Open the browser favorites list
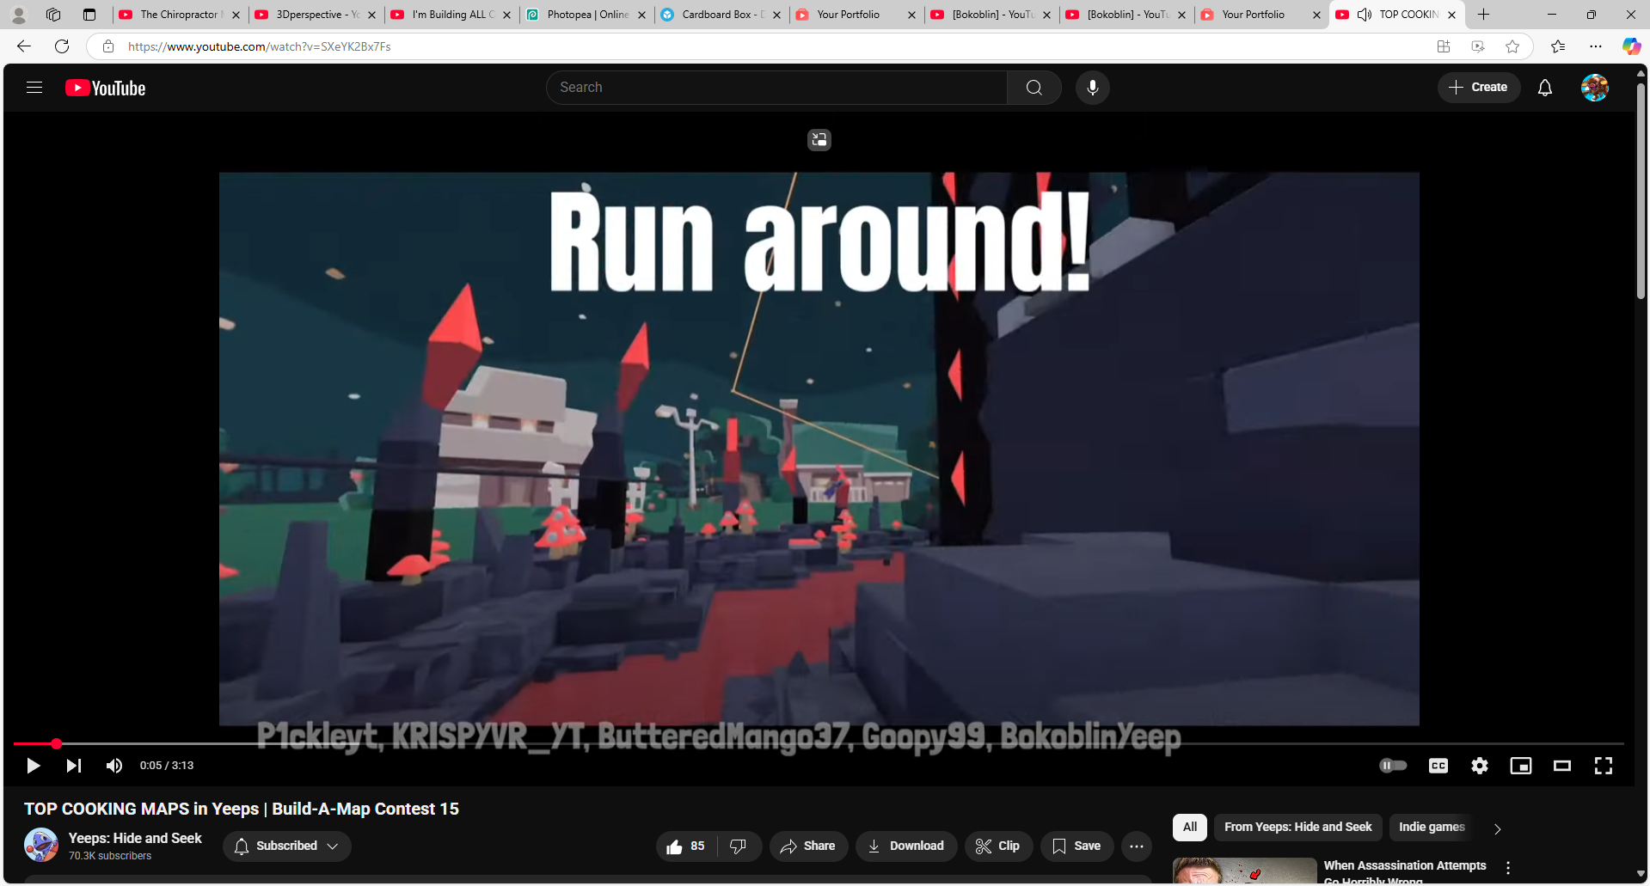Viewport: 1650px width, 886px height. [x=1557, y=46]
